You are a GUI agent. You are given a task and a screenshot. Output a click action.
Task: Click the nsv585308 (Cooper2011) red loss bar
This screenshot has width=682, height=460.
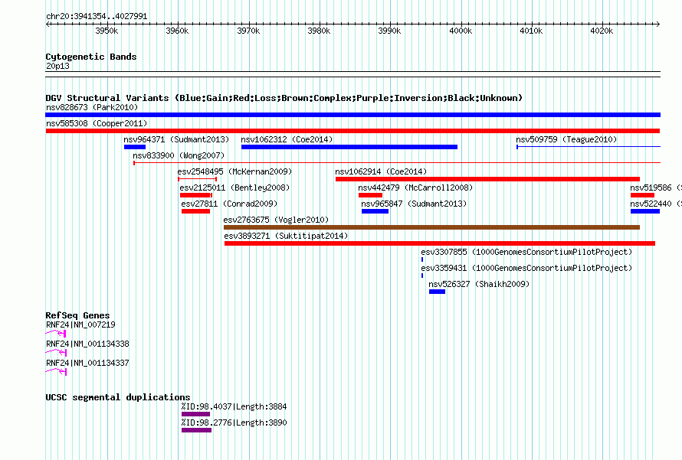(x=352, y=131)
